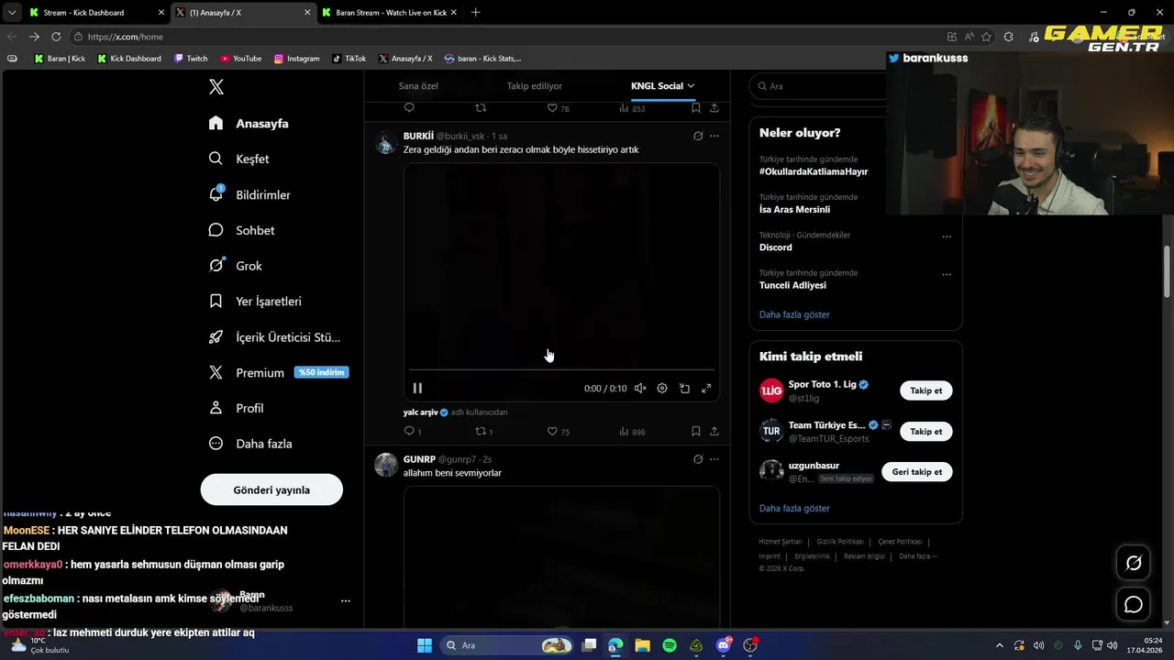
Task: Click the x.com/home address bar
Action: [x=504, y=37]
